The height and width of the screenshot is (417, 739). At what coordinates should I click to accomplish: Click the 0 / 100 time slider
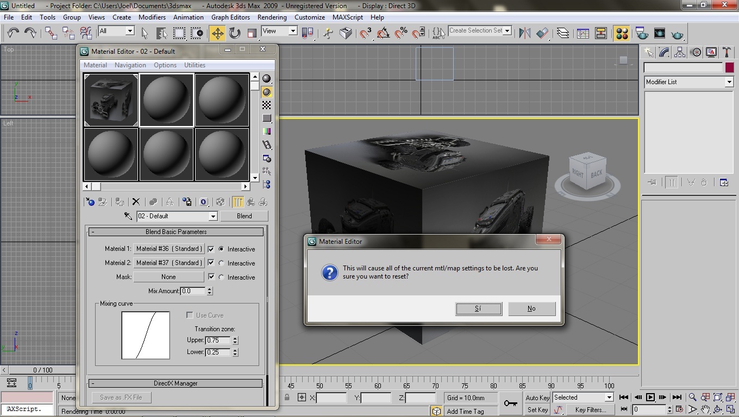click(x=43, y=370)
